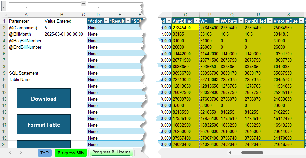The width and height of the screenshot is (306, 158).
Task: Select column S header
Action: click(x=288, y=15)
